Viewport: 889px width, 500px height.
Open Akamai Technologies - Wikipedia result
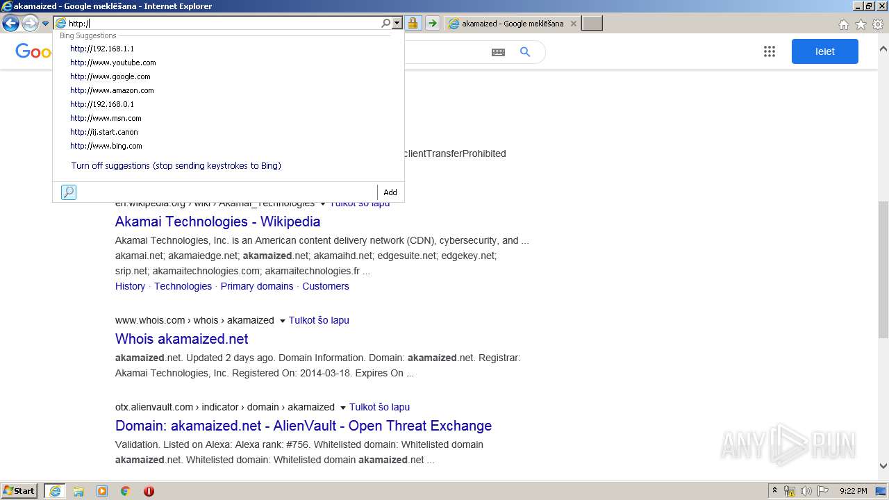point(217,222)
